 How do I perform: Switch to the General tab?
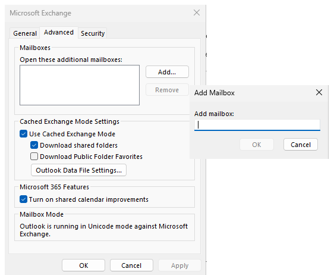point(25,33)
